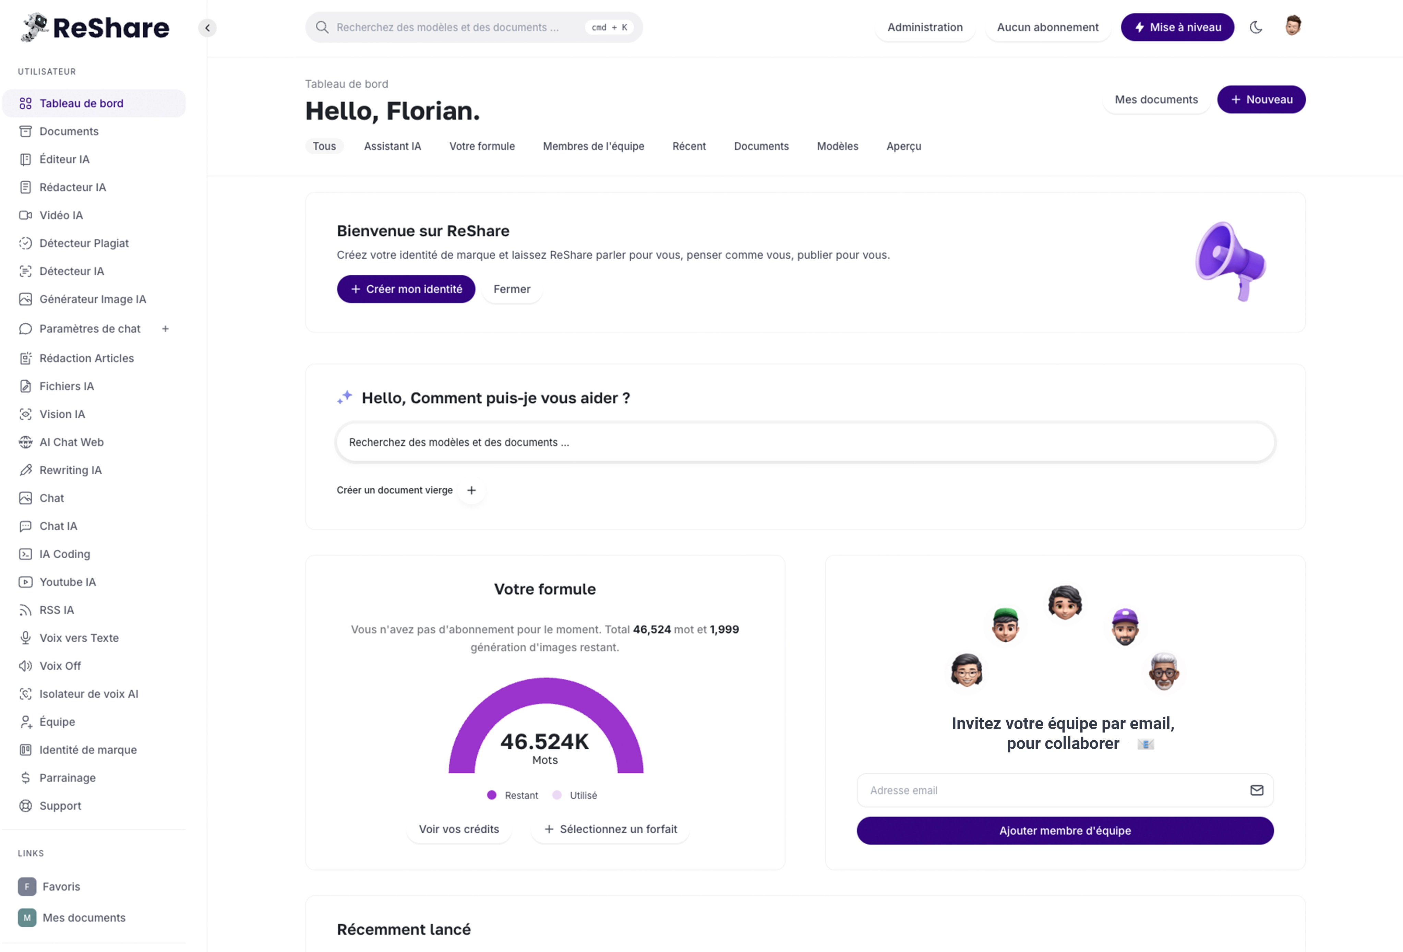Switch to the Récent tab
1403x952 pixels.
coord(689,146)
